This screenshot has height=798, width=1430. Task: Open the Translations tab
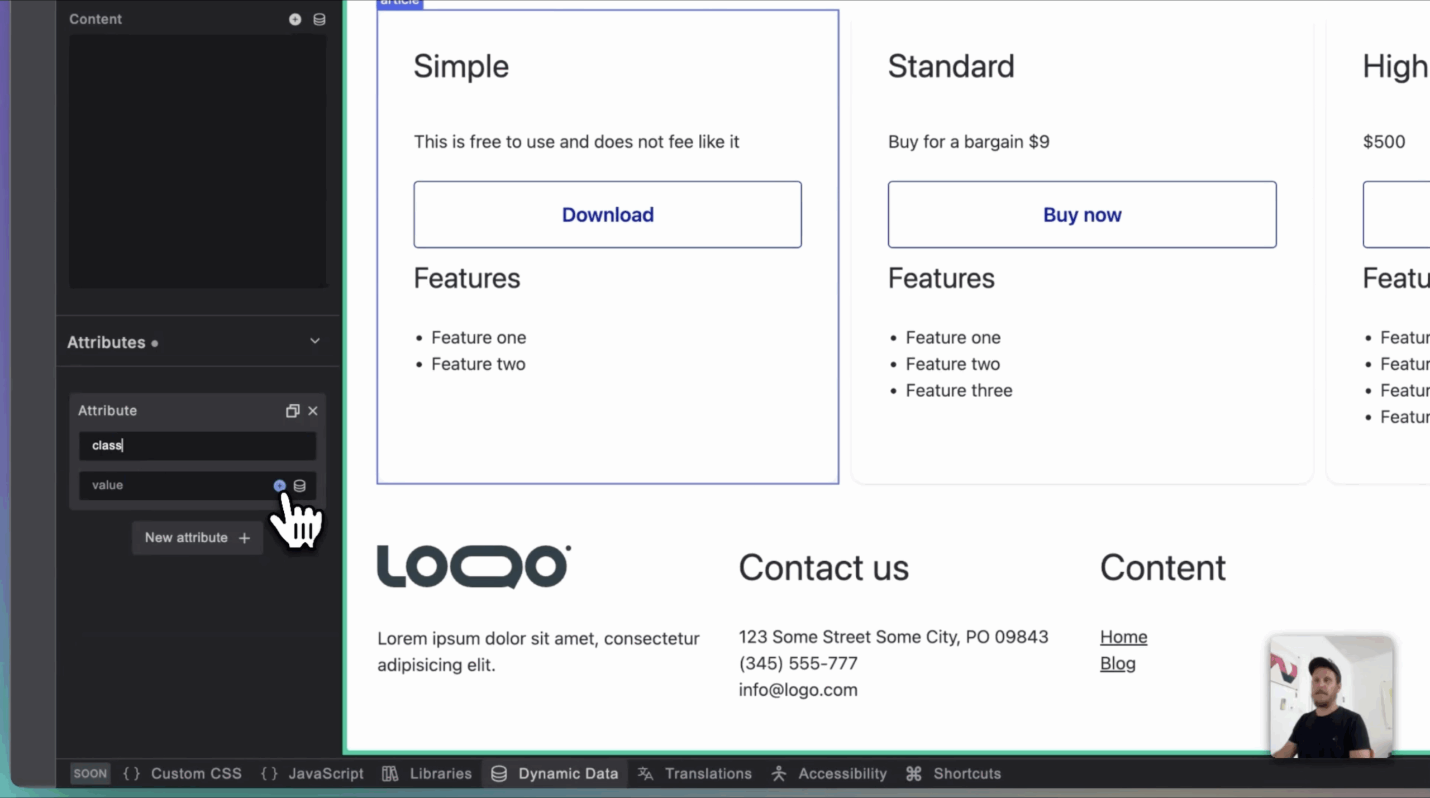[x=695, y=773]
